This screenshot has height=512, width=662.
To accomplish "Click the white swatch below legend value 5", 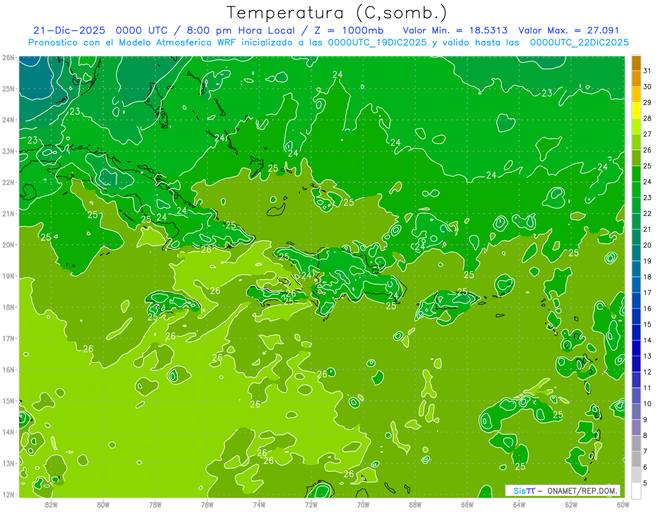I will coord(636,490).
